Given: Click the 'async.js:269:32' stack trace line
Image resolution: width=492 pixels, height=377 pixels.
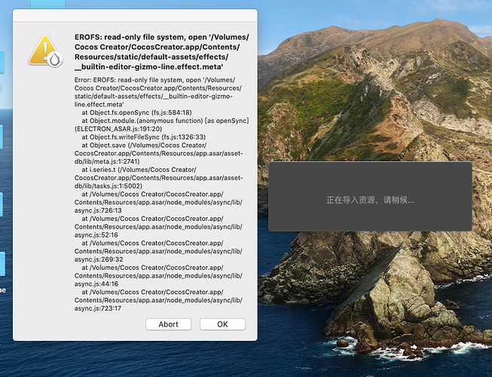Looking at the screenshot, I should click(x=99, y=259).
